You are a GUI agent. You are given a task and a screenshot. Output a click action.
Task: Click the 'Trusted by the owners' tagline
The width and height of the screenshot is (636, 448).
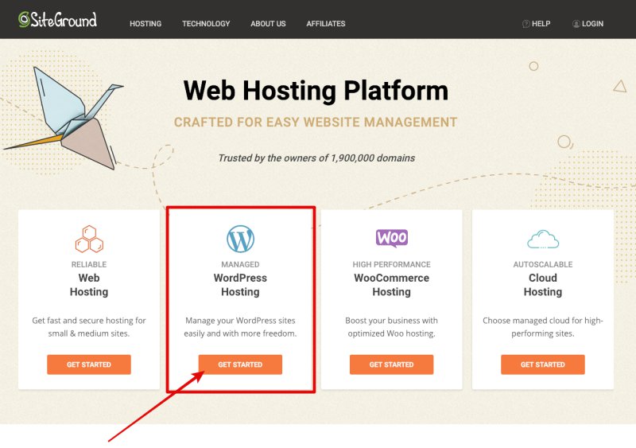(x=316, y=158)
